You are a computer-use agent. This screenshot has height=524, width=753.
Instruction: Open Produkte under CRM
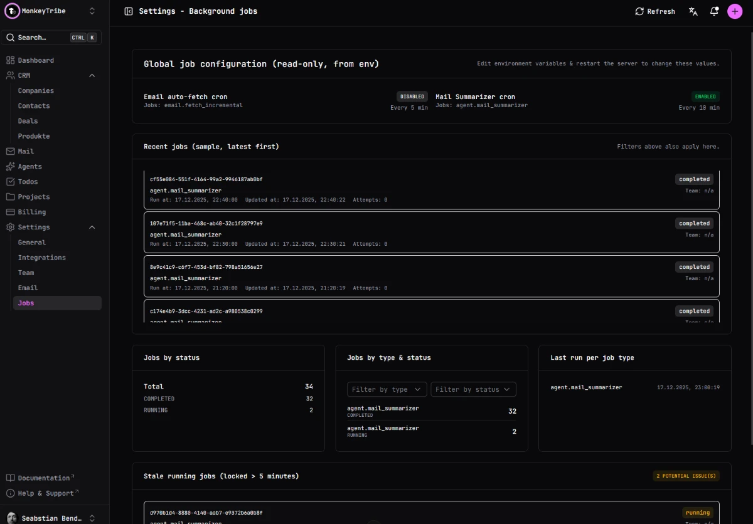point(34,136)
